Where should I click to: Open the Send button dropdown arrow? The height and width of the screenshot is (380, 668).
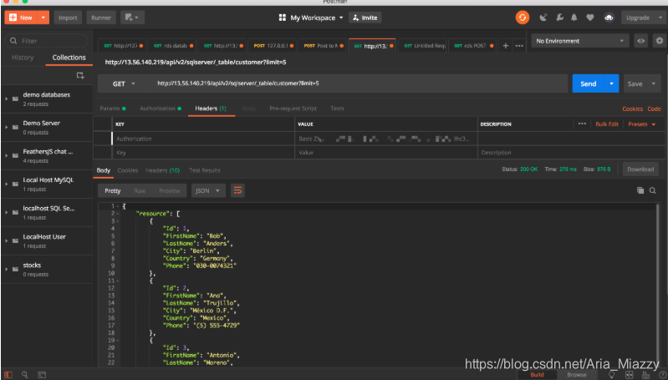click(x=612, y=84)
